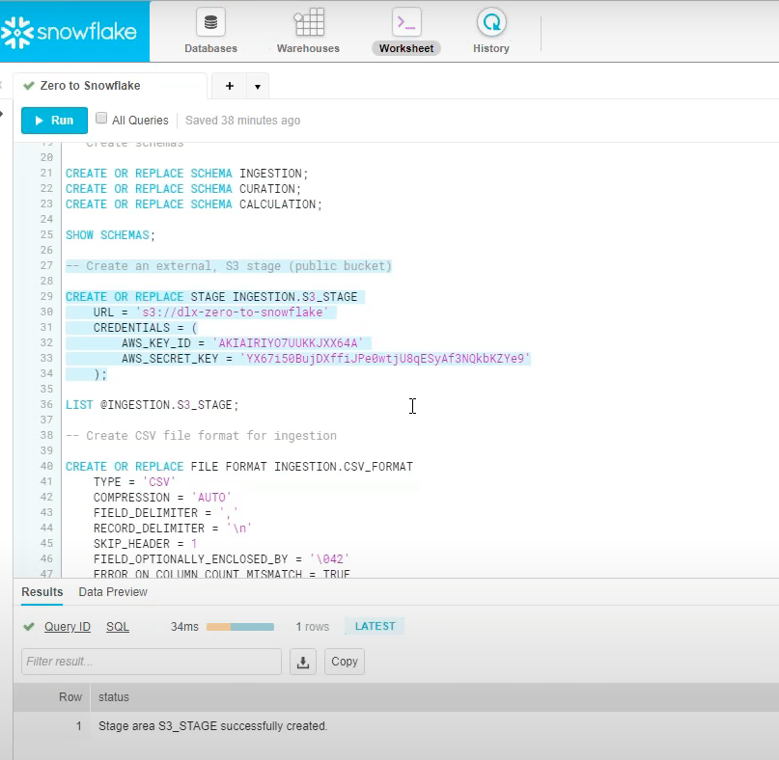Select the Worksheet terminal icon
Viewport: 779px width, 760px height.
[x=406, y=22]
